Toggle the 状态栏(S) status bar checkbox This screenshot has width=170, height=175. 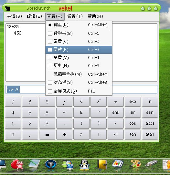tap(50, 83)
